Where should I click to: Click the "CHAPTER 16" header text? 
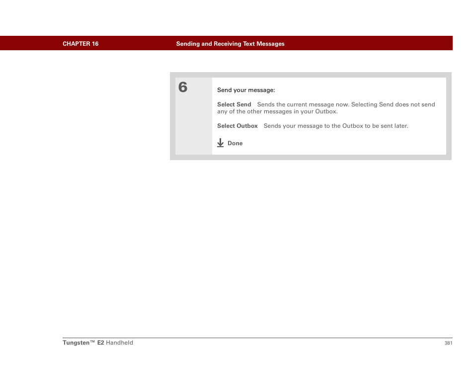point(80,44)
